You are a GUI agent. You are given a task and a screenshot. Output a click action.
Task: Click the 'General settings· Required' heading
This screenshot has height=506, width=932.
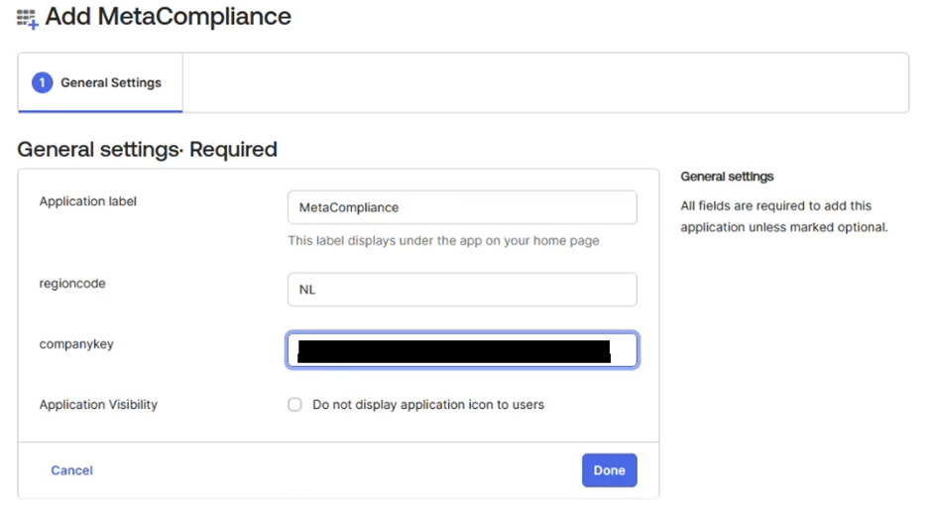tap(147, 149)
